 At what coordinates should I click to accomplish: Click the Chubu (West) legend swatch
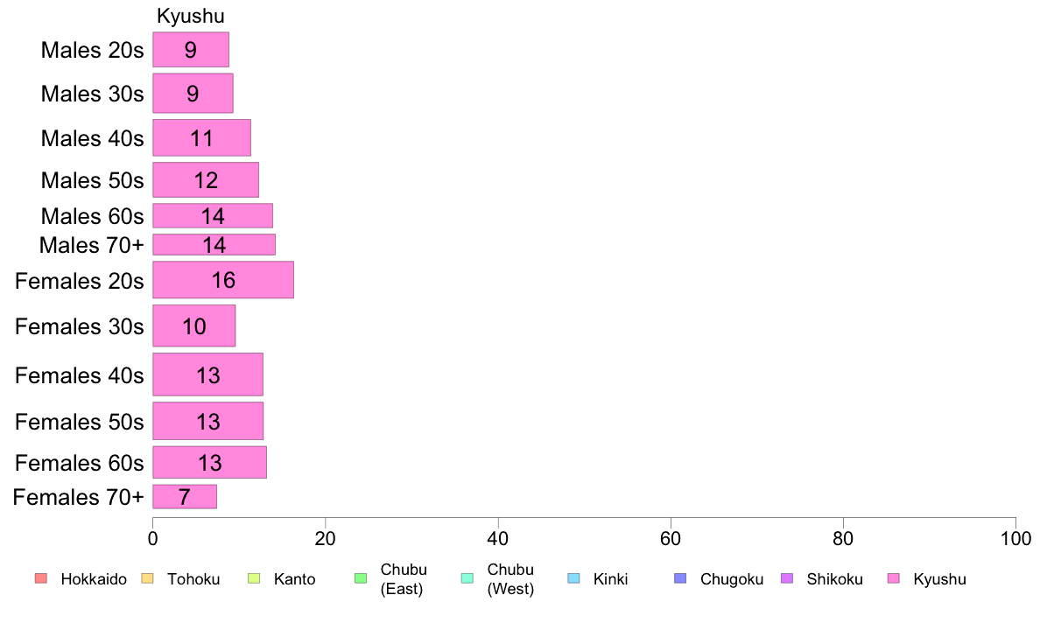[x=467, y=578]
